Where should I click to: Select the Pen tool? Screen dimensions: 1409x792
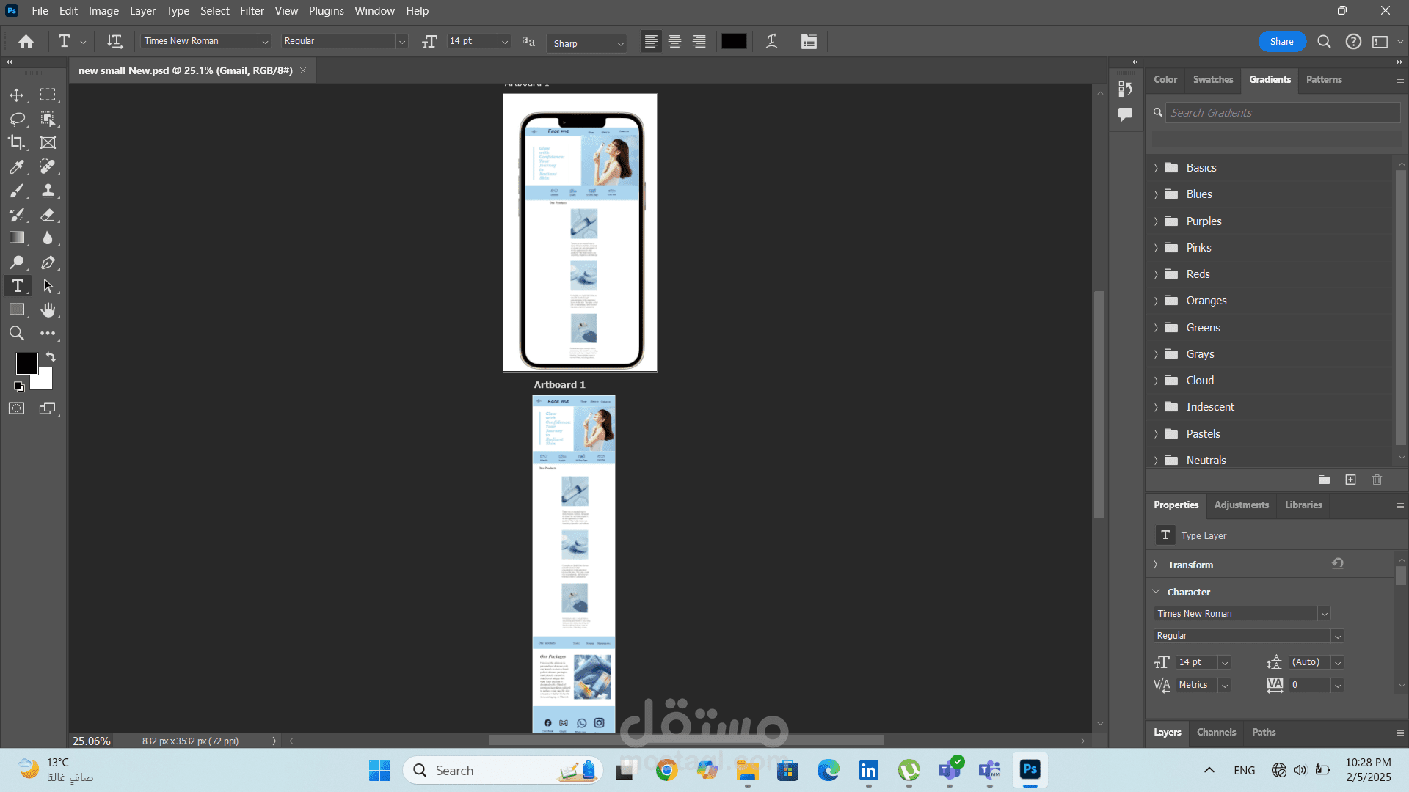[48, 263]
